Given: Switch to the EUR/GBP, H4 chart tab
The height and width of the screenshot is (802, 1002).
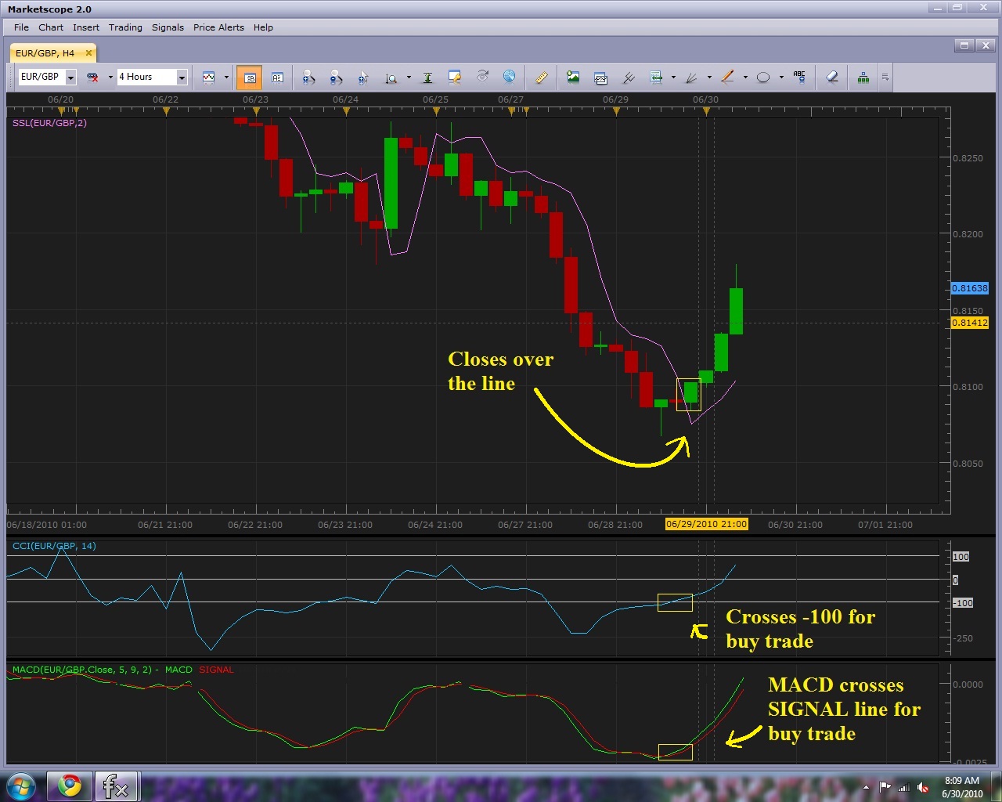Looking at the screenshot, I should point(45,53).
